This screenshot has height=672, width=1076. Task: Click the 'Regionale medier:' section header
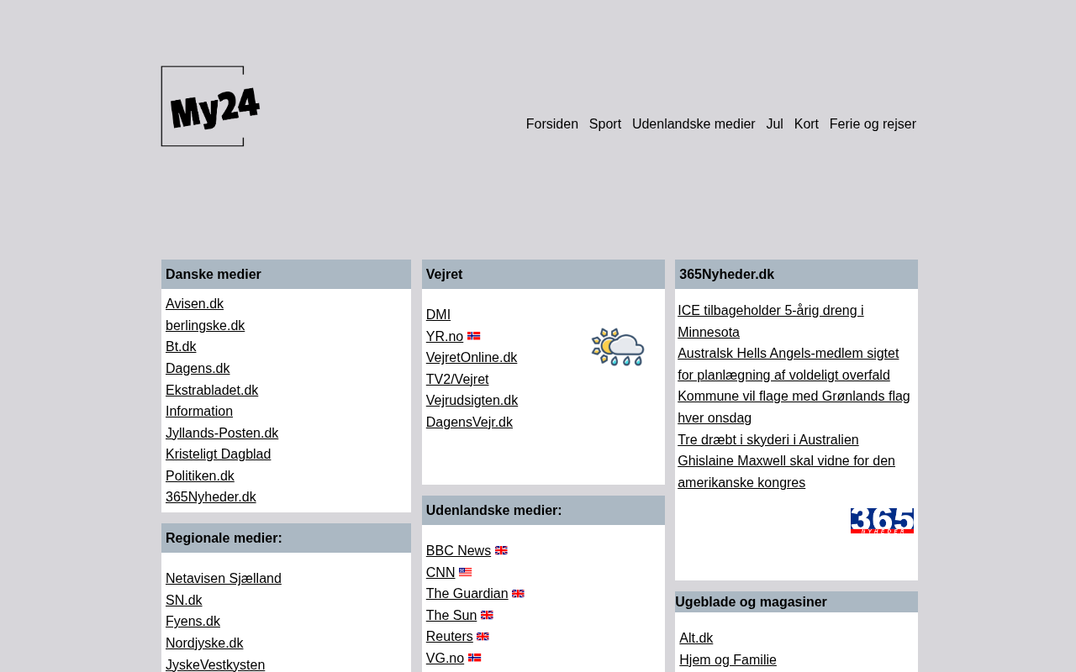click(286, 538)
